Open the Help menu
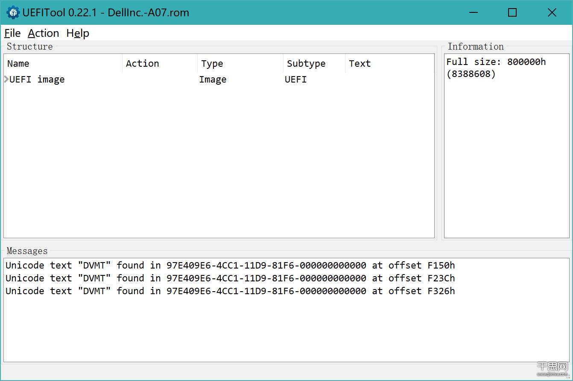This screenshot has width=573, height=381. [78, 33]
